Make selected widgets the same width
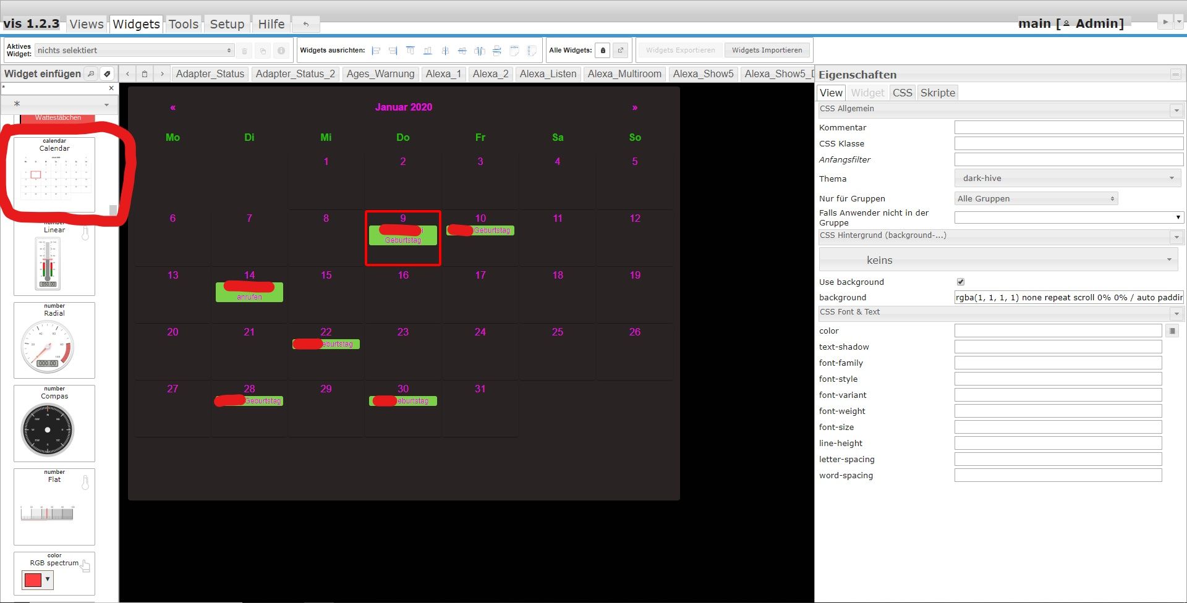 pos(514,51)
